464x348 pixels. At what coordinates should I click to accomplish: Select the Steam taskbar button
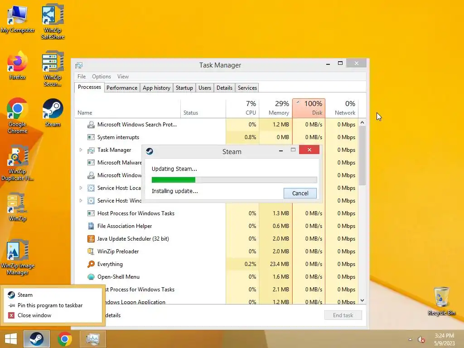tap(36, 339)
